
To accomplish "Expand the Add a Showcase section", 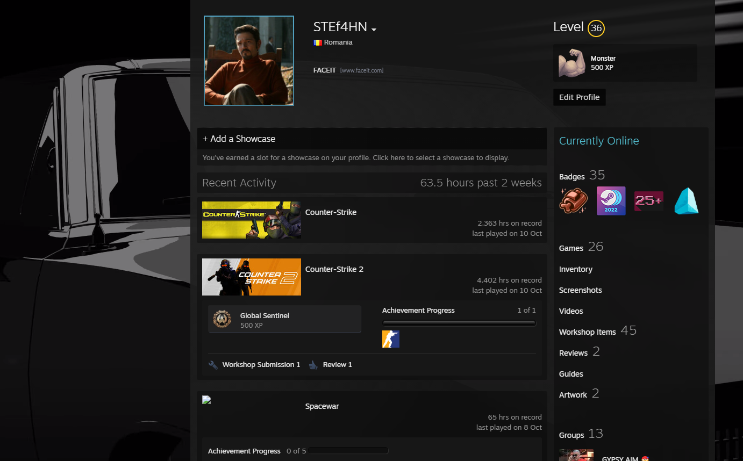I will click(239, 139).
